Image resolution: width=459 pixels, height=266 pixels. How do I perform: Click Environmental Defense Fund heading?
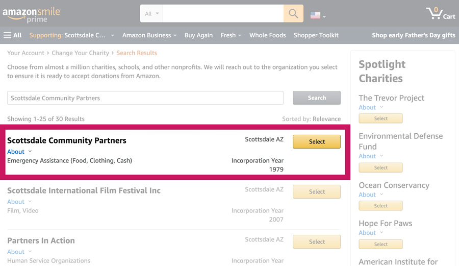point(400,141)
